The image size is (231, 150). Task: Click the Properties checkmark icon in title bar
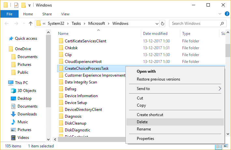click(16, 5)
